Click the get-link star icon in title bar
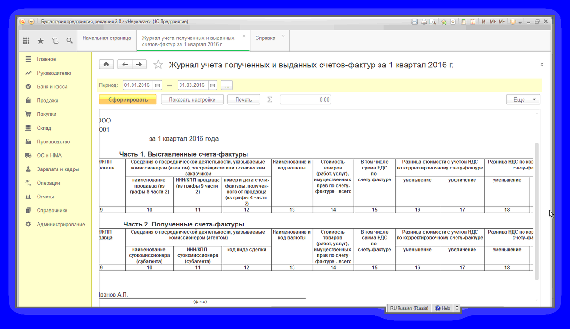 point(444,22)
